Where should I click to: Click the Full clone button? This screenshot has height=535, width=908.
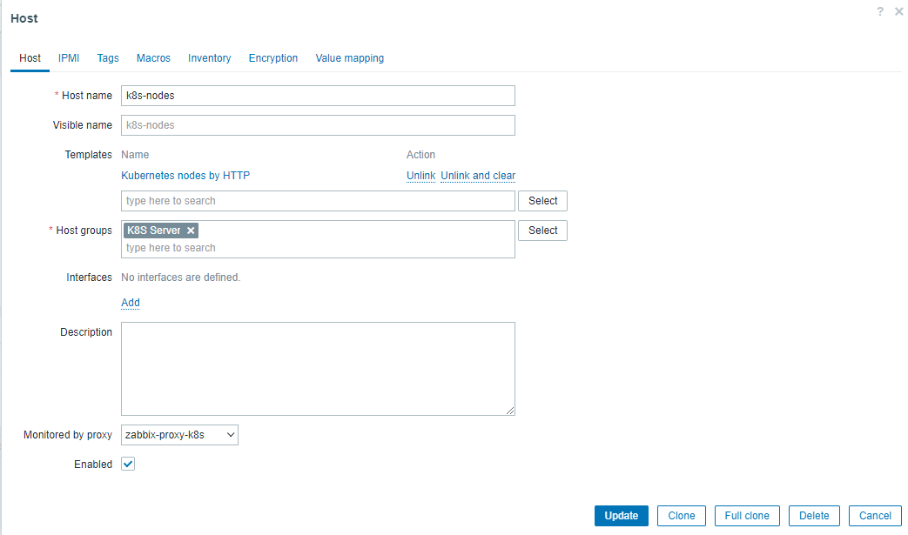[747, 516]
